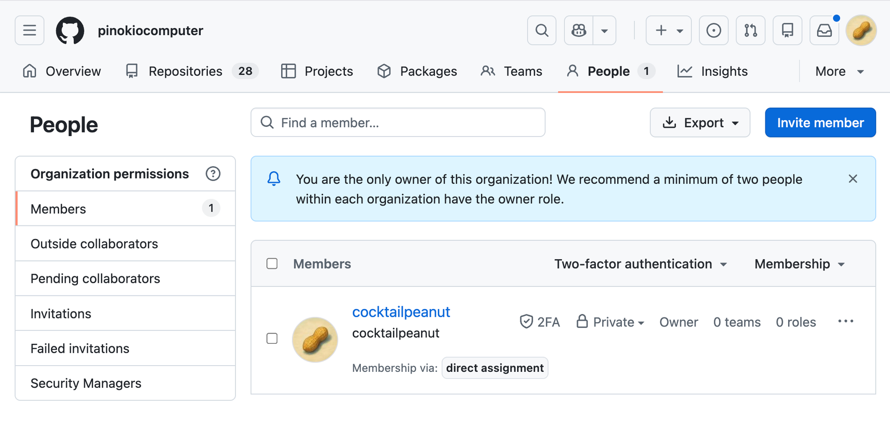Screen dimensions: 890x443
Task: Open the notifications inbox icon
Action: [824, 30]
